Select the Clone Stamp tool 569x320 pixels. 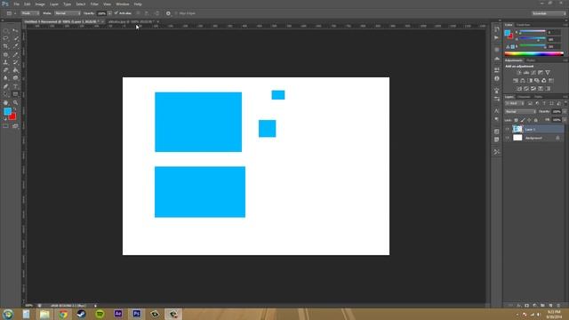click(5, 62)
